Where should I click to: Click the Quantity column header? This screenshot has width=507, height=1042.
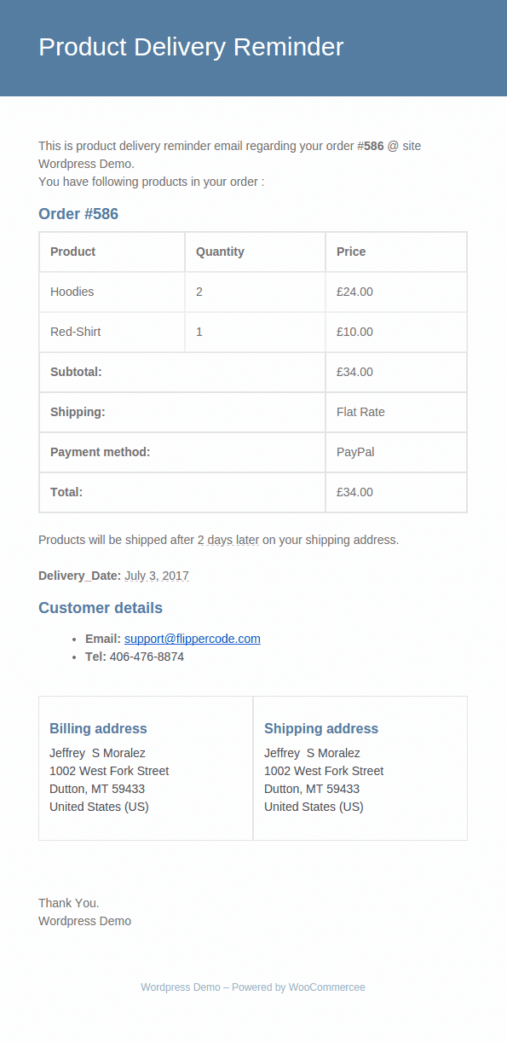pyautogui.click(x=220, y=252)
